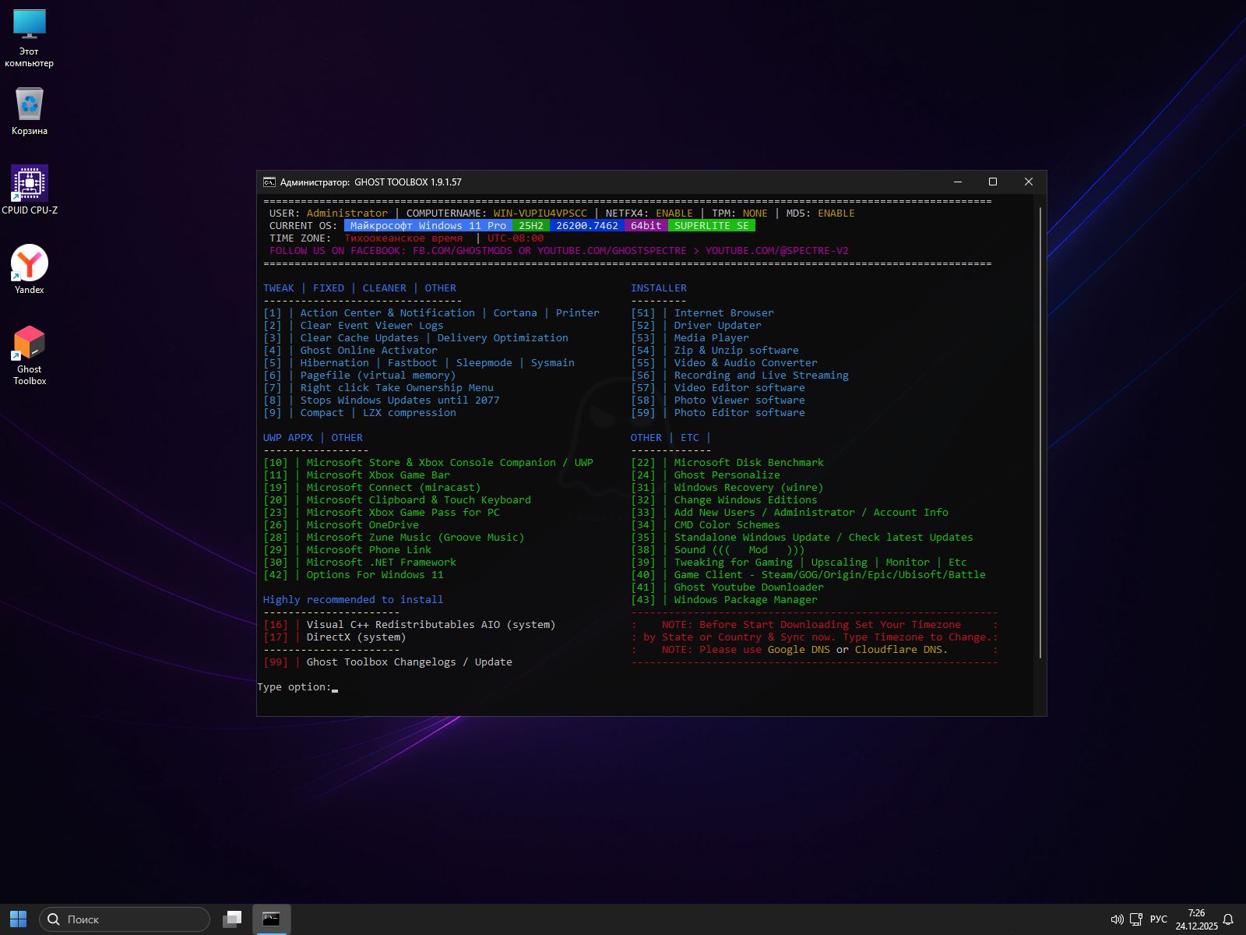Screen dimensions: 1246x935
Task: Open the notification bell icon
Action: click(x=1228, y=919)
